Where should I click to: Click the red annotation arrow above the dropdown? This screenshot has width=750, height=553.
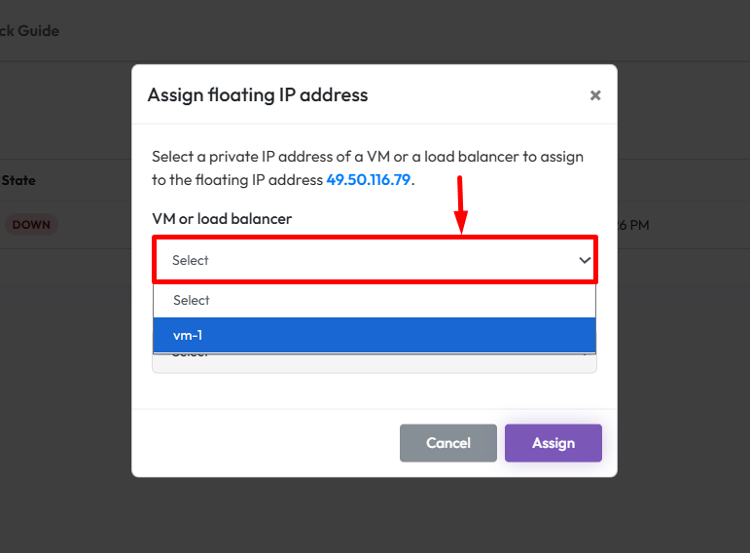click(x=461, y=204)
